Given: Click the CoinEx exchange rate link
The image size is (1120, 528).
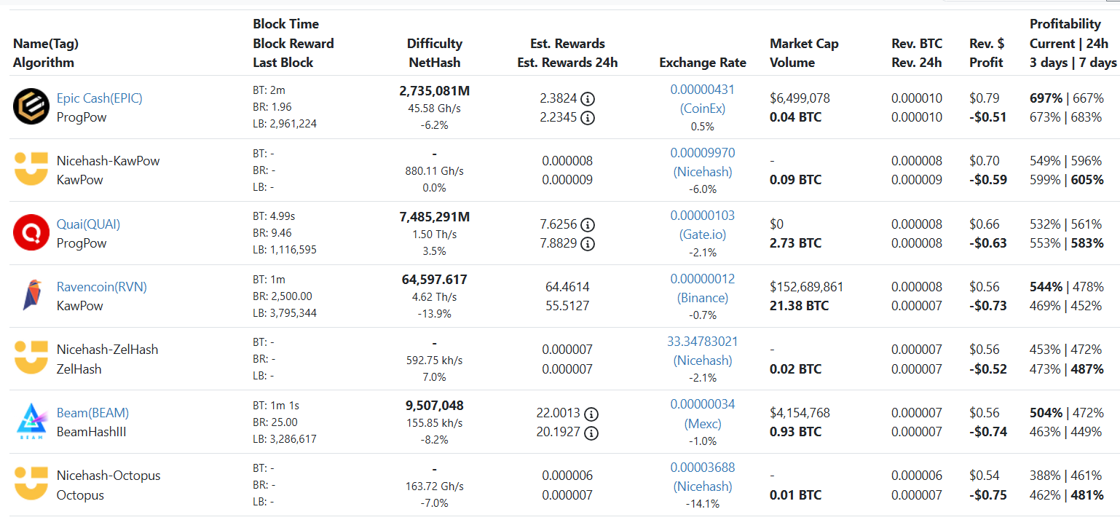Looking at the screenshot, I should [x=702, y=109].
